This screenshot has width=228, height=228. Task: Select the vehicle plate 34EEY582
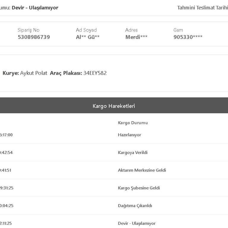(x=95, y=73)
